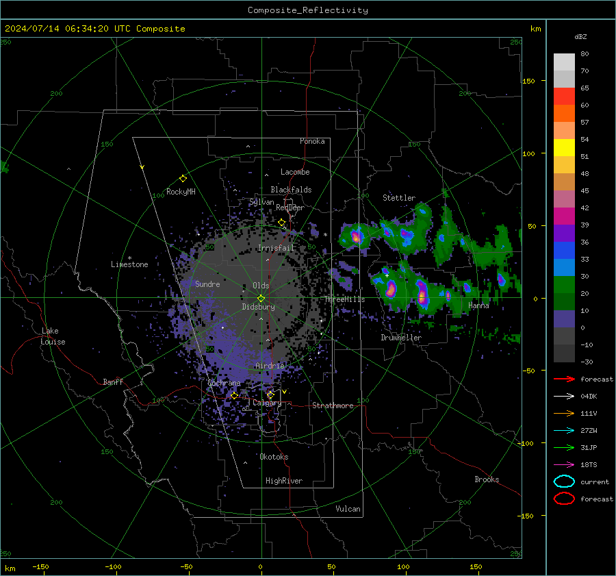Viewport: 616px width, 576px height.
Task: Click the Sylvan label
Action: click(261, 201)
